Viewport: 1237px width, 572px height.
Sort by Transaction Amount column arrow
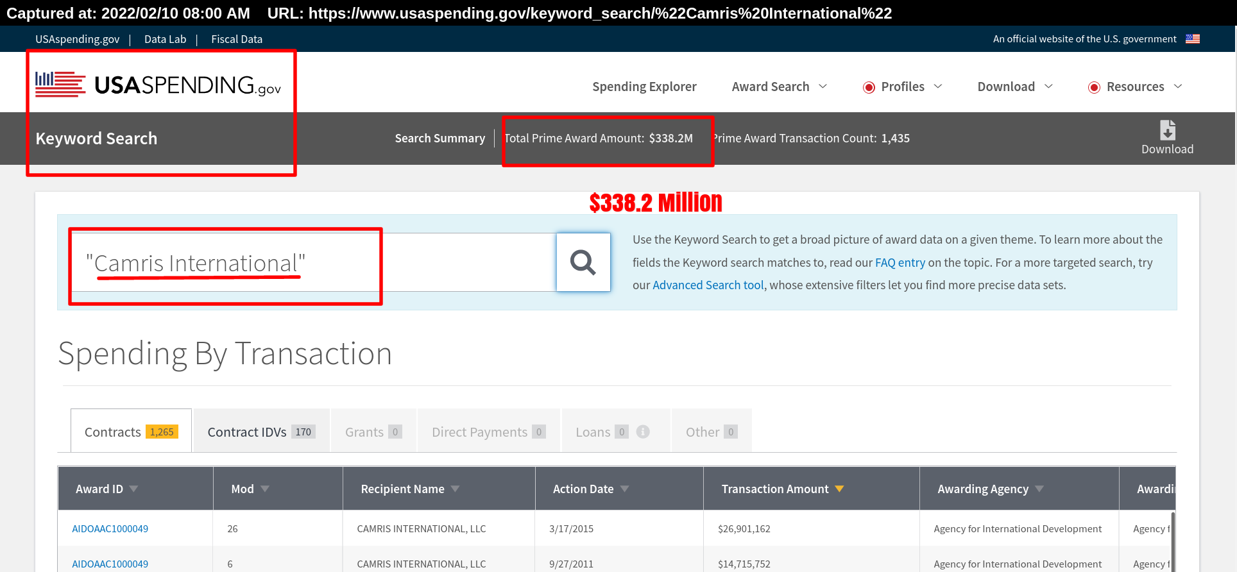(x=839, y=489)
